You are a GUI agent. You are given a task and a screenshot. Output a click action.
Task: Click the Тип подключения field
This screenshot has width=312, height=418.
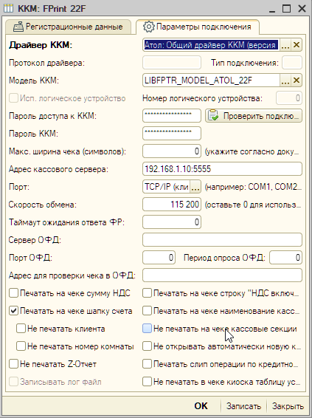pyautogui.click(x=292, y=63)
